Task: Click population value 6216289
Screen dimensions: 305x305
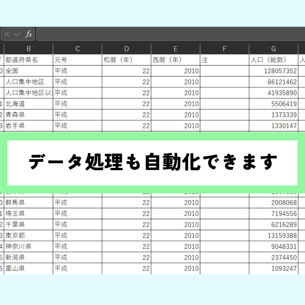Action: 274,225
